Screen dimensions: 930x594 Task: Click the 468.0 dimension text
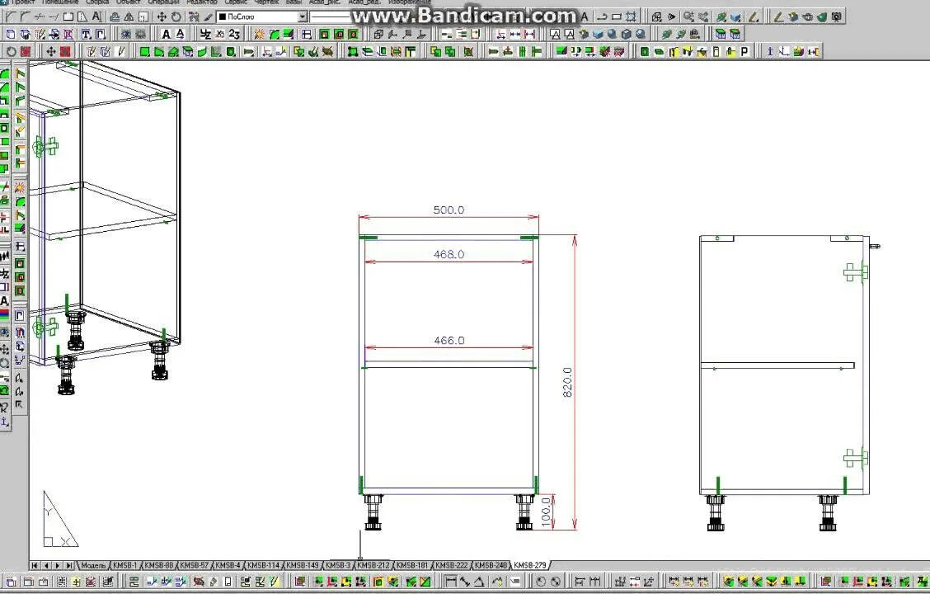coord(449,255)
